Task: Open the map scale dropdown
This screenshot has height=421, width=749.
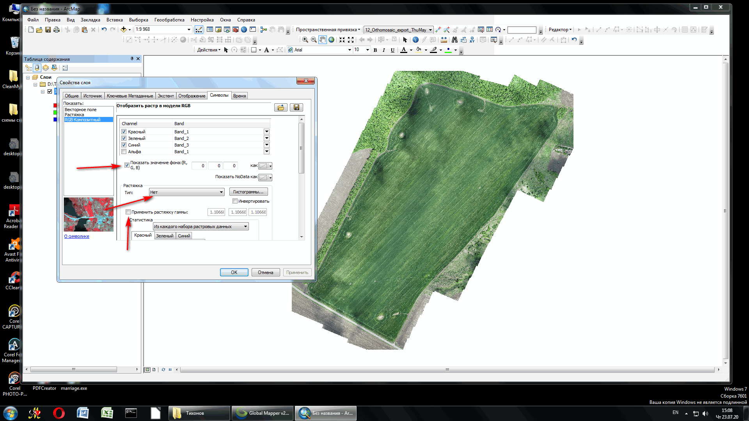Action: pyautogui.click(x=189, y=30)
